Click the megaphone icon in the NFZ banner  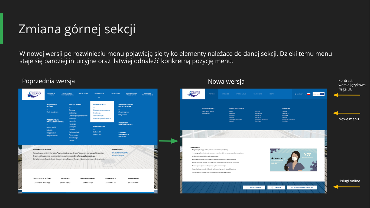(x=272, y=158)
